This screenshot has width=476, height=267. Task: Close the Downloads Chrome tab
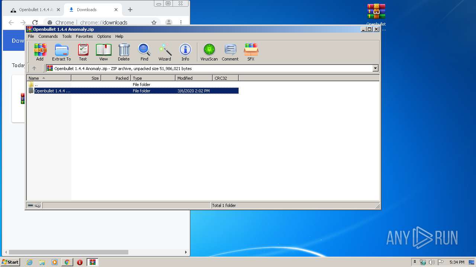click(116, 10)
